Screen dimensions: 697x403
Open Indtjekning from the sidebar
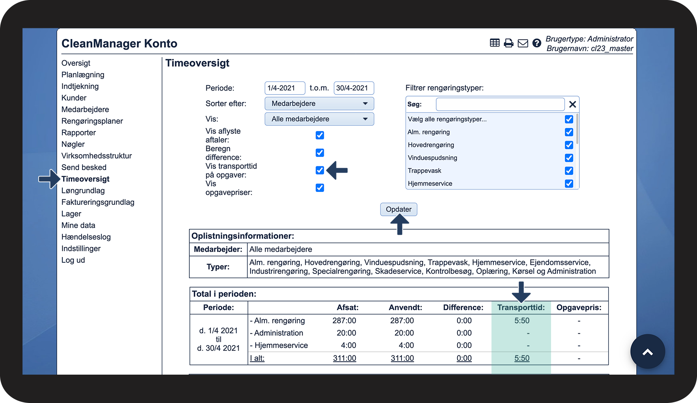click(80, 86)
